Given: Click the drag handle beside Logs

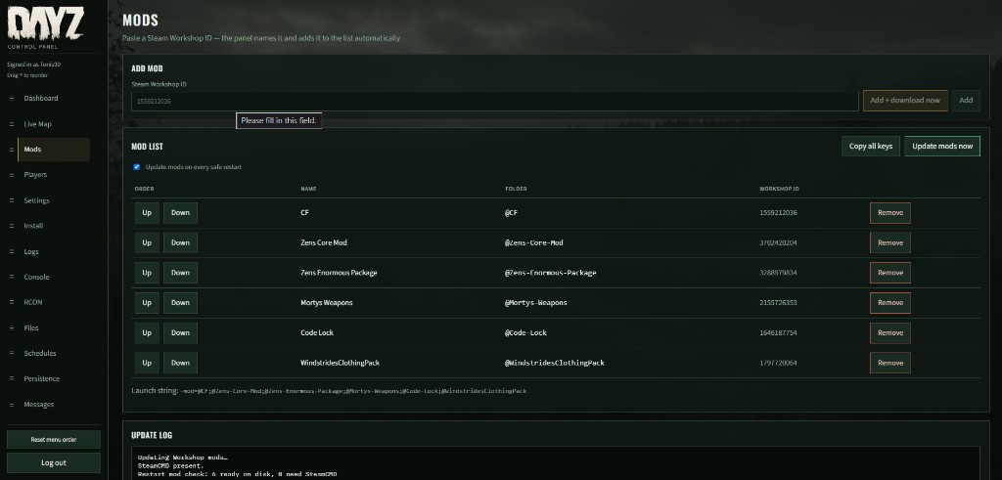Looking at the screenshot, I should click(x=12, y=251).
